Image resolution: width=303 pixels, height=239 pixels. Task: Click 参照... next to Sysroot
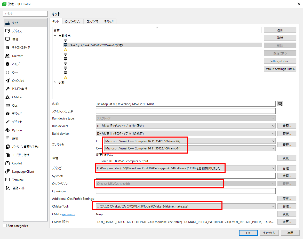pos(287,176)
